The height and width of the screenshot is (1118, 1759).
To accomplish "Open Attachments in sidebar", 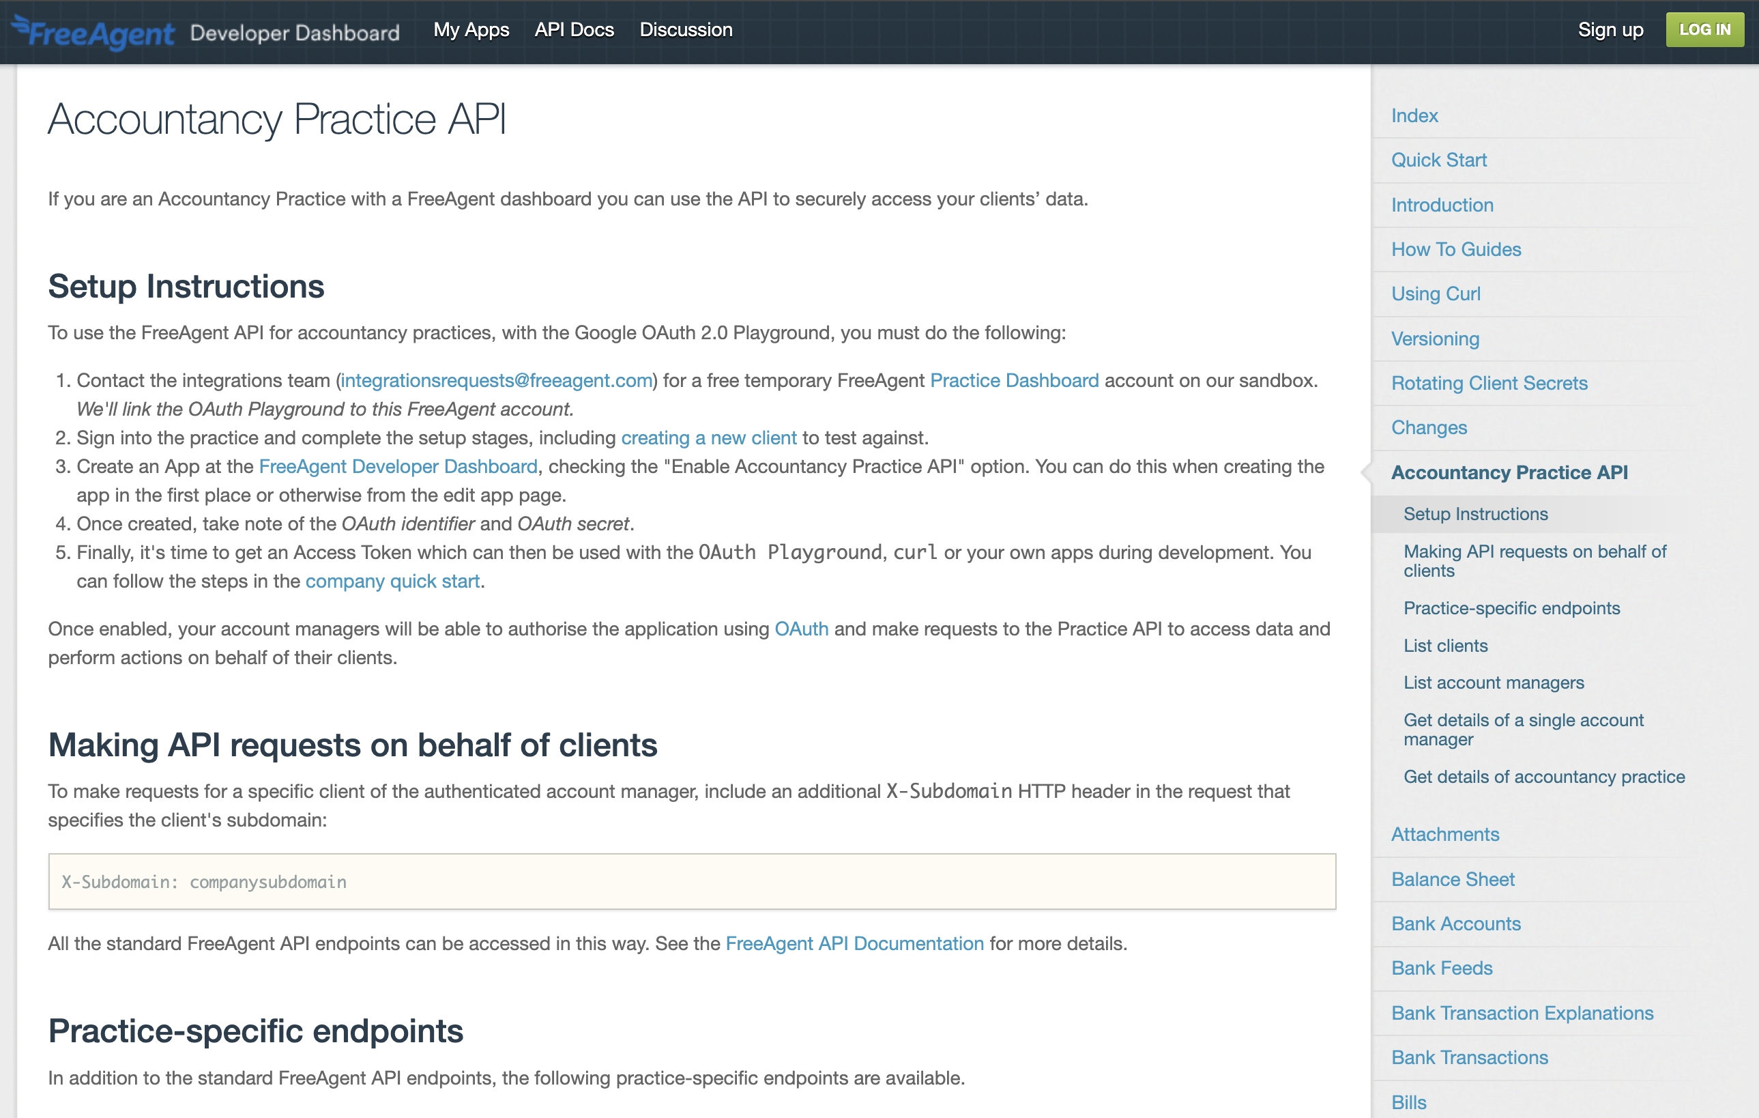I will pyautogui.click(x=1445, y=835).
